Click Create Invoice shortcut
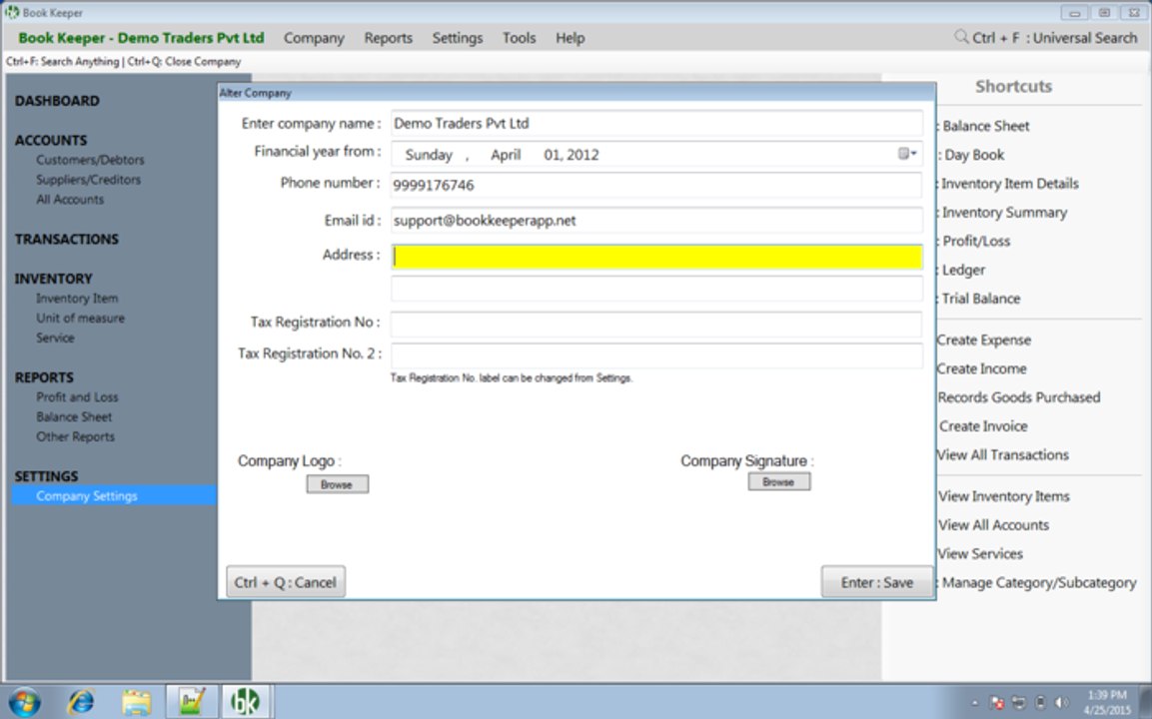The height and width of the screenshot is (719, 1152). tap(983, 426)
